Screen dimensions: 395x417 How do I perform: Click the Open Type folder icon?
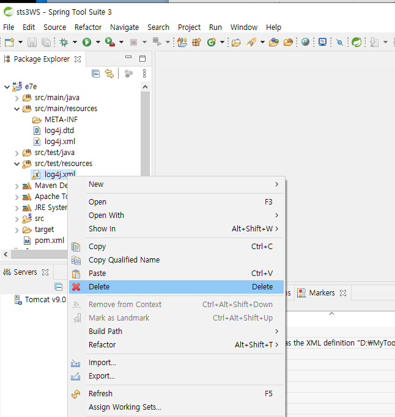pyautogui.click(x=236, y=43)
